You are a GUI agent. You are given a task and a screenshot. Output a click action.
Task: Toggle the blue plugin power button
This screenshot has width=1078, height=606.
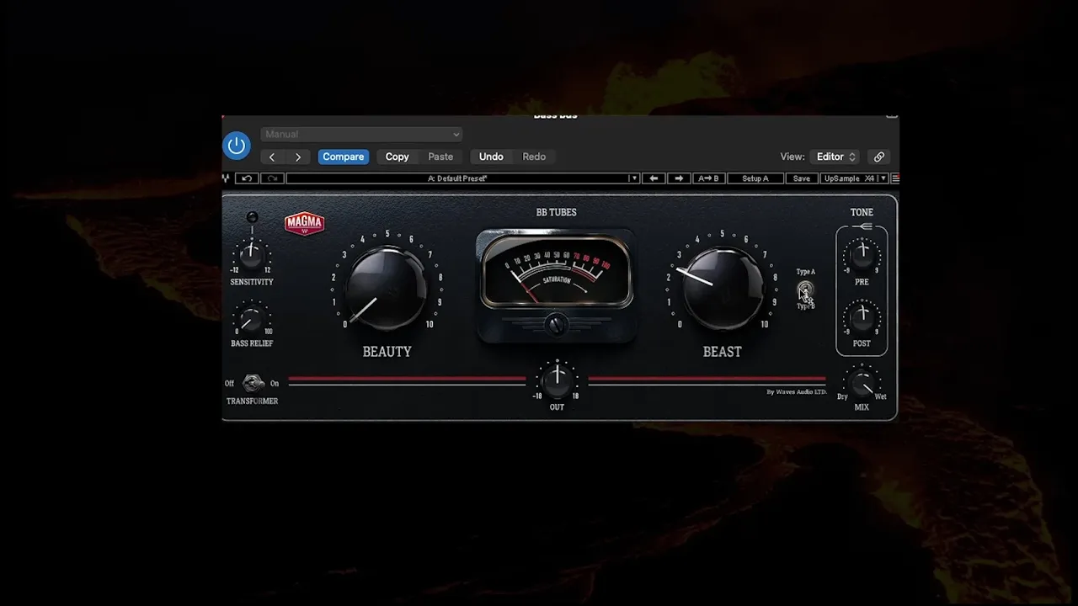tap(237, 146)
